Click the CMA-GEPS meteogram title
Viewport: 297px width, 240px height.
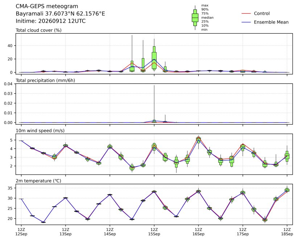[x=47, y=6]
